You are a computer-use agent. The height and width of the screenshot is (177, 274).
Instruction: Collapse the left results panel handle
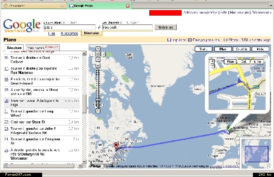click(x=88, y=108)
